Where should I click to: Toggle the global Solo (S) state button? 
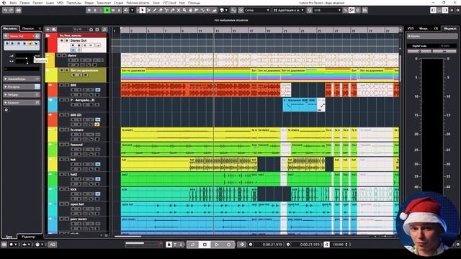tap(95, 10)
